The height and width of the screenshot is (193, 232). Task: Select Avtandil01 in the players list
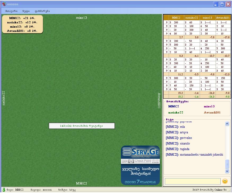pos(212,113)
